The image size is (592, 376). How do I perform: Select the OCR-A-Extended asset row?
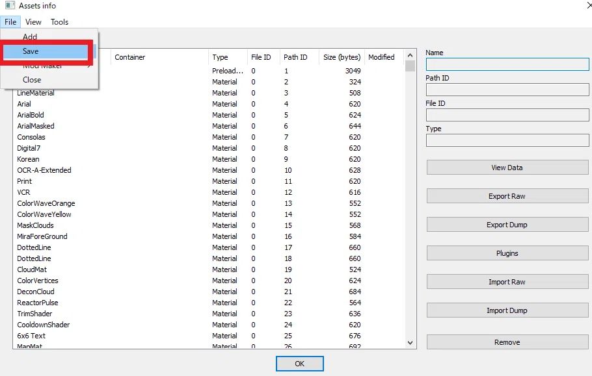click(x=209, y=170)
